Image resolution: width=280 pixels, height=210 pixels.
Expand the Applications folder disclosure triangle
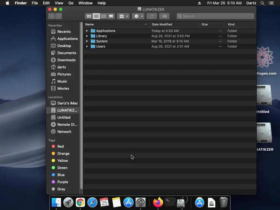[x=87, y=31]
